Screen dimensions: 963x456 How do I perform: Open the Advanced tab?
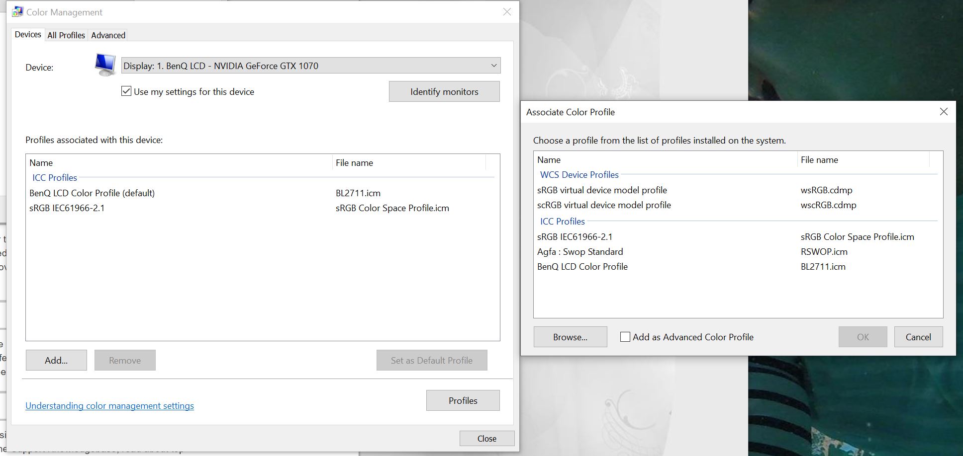pyautogui.click(x=108, y=35)
